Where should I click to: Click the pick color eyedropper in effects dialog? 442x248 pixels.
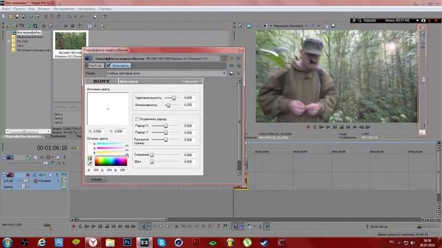coord(90,163)
